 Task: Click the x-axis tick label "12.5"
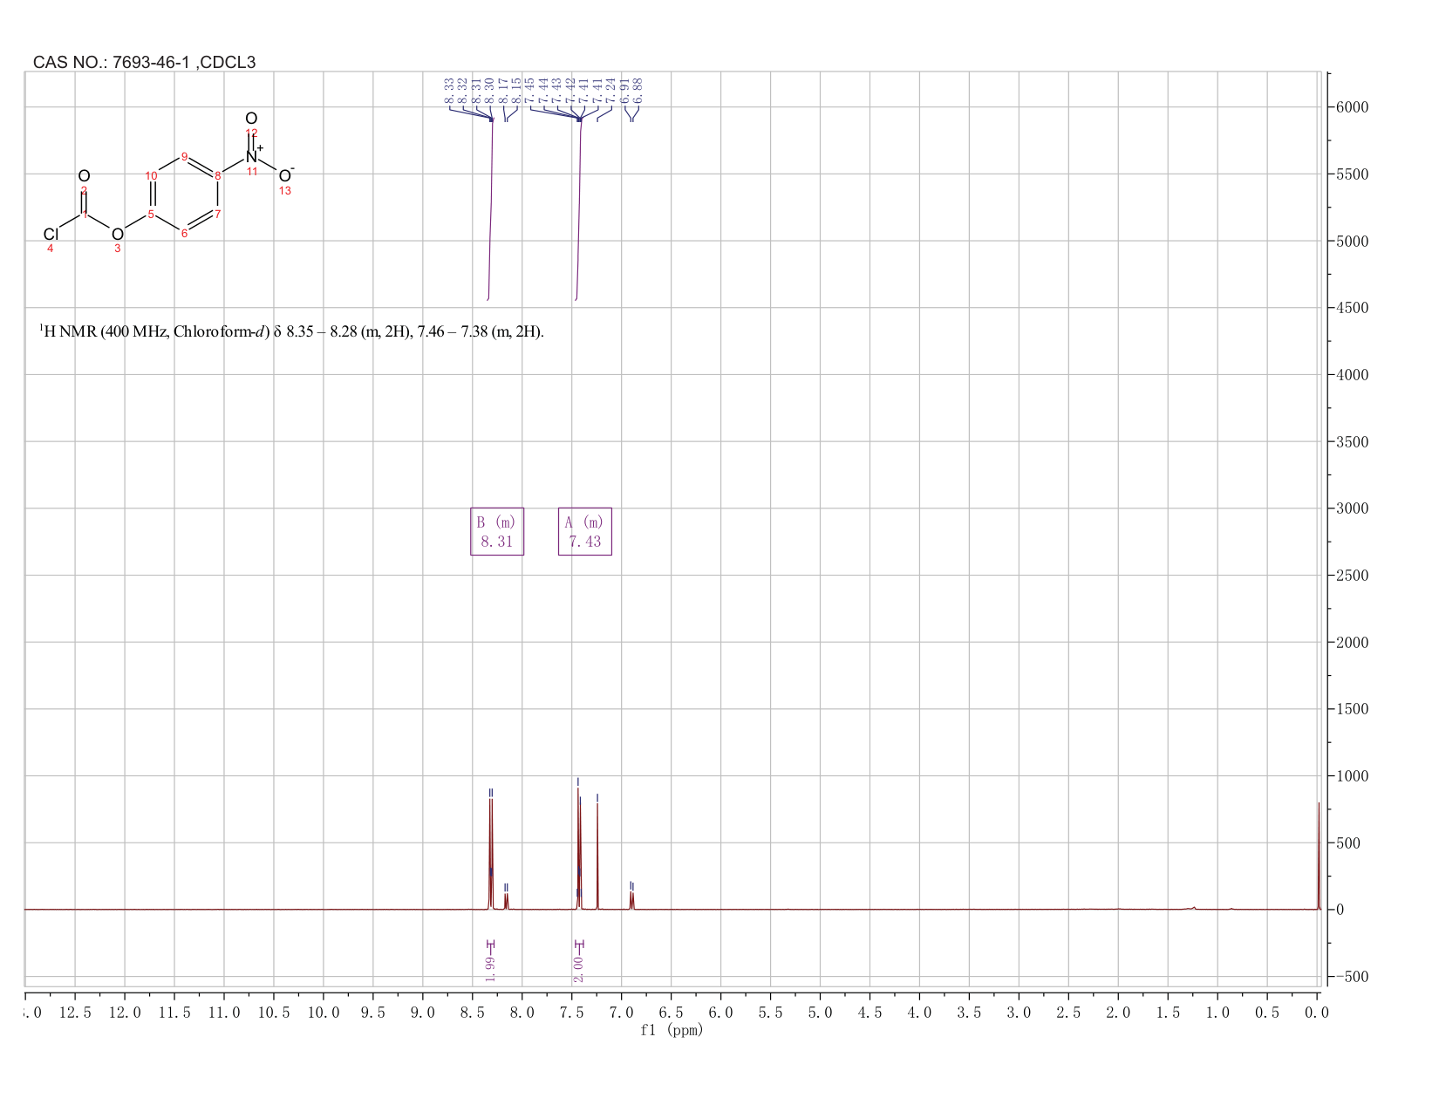[75, 1013]
